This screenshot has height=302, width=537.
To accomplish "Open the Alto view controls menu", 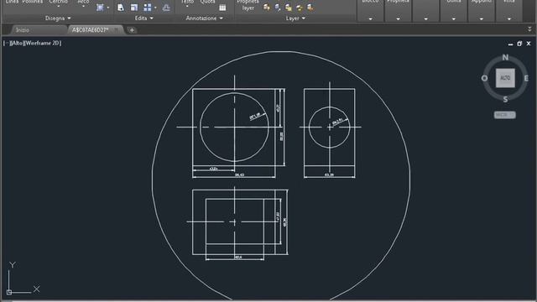I will 17,43.
